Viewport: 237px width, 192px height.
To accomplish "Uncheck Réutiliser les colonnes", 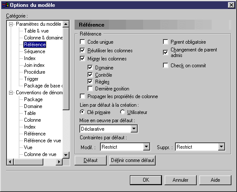I will (82, 50).
